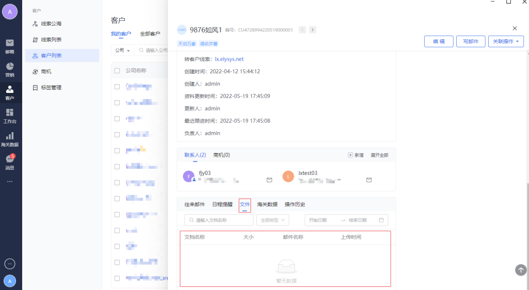Click the scroll-to-top arrow icon
The width and height of the screenshot is (529, 290).
pyautogui.click(x=521, y=270)
